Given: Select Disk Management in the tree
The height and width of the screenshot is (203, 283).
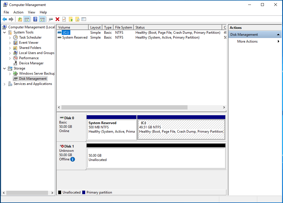Looking at the screenshot, I should 33,79.
